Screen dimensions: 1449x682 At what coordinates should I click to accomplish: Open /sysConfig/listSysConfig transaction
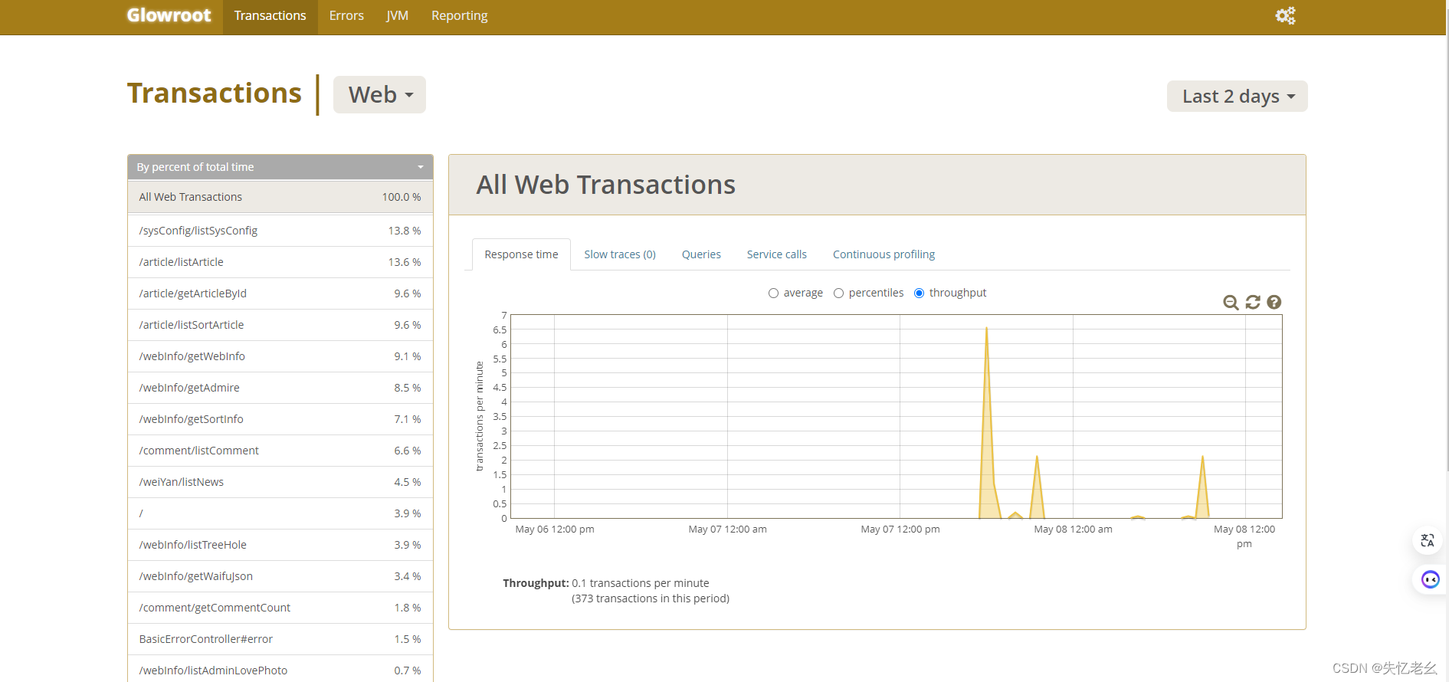280,231
